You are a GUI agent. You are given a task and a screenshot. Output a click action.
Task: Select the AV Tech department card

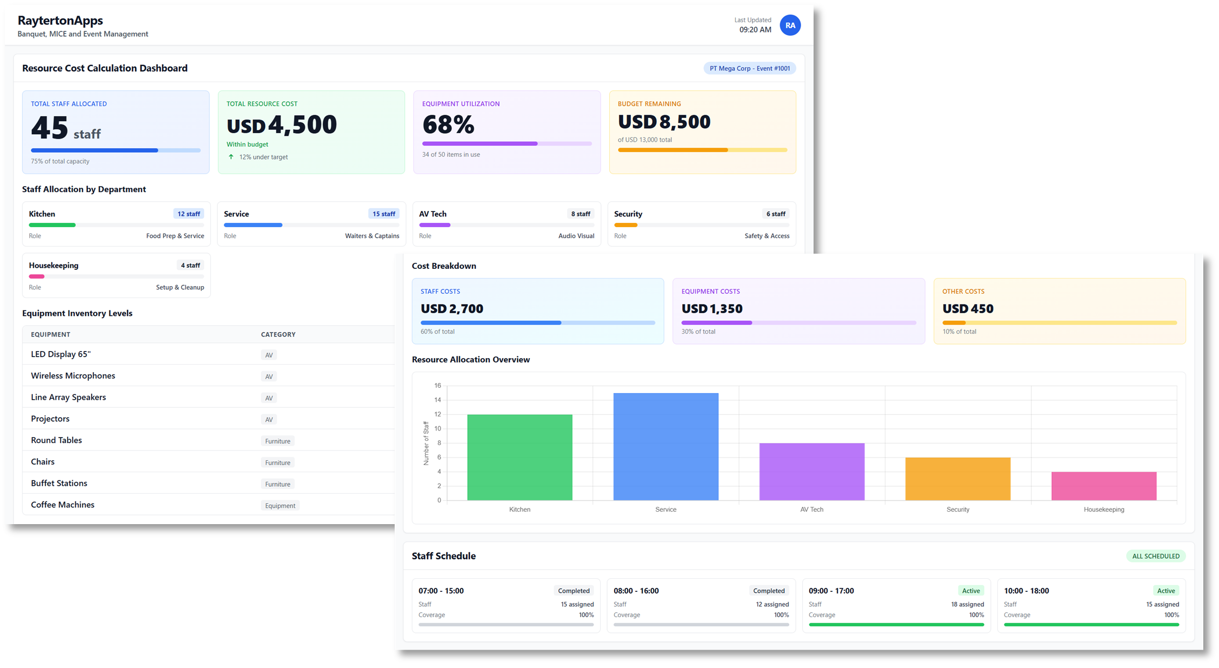pyautogui.click(x=506, y=224)
